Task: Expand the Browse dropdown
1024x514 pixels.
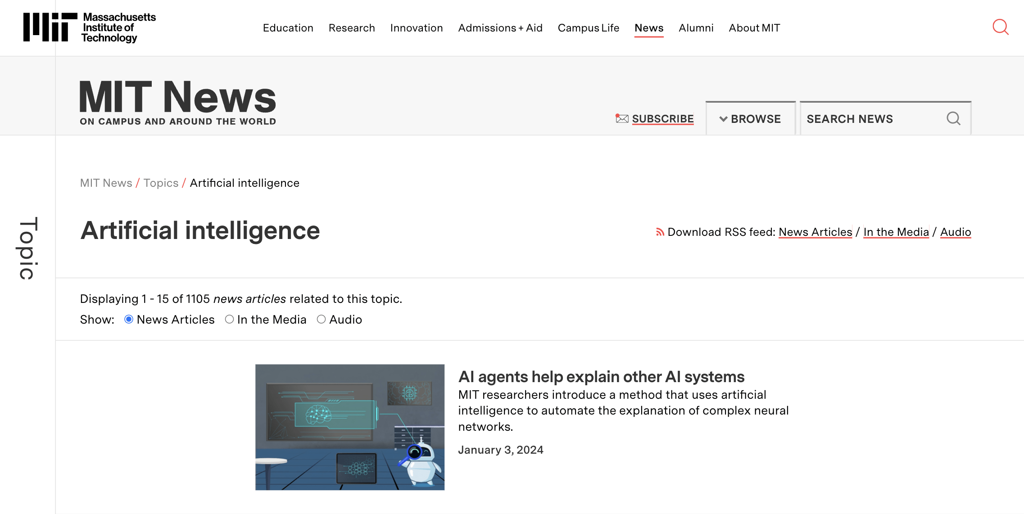Action: point(750,119)
